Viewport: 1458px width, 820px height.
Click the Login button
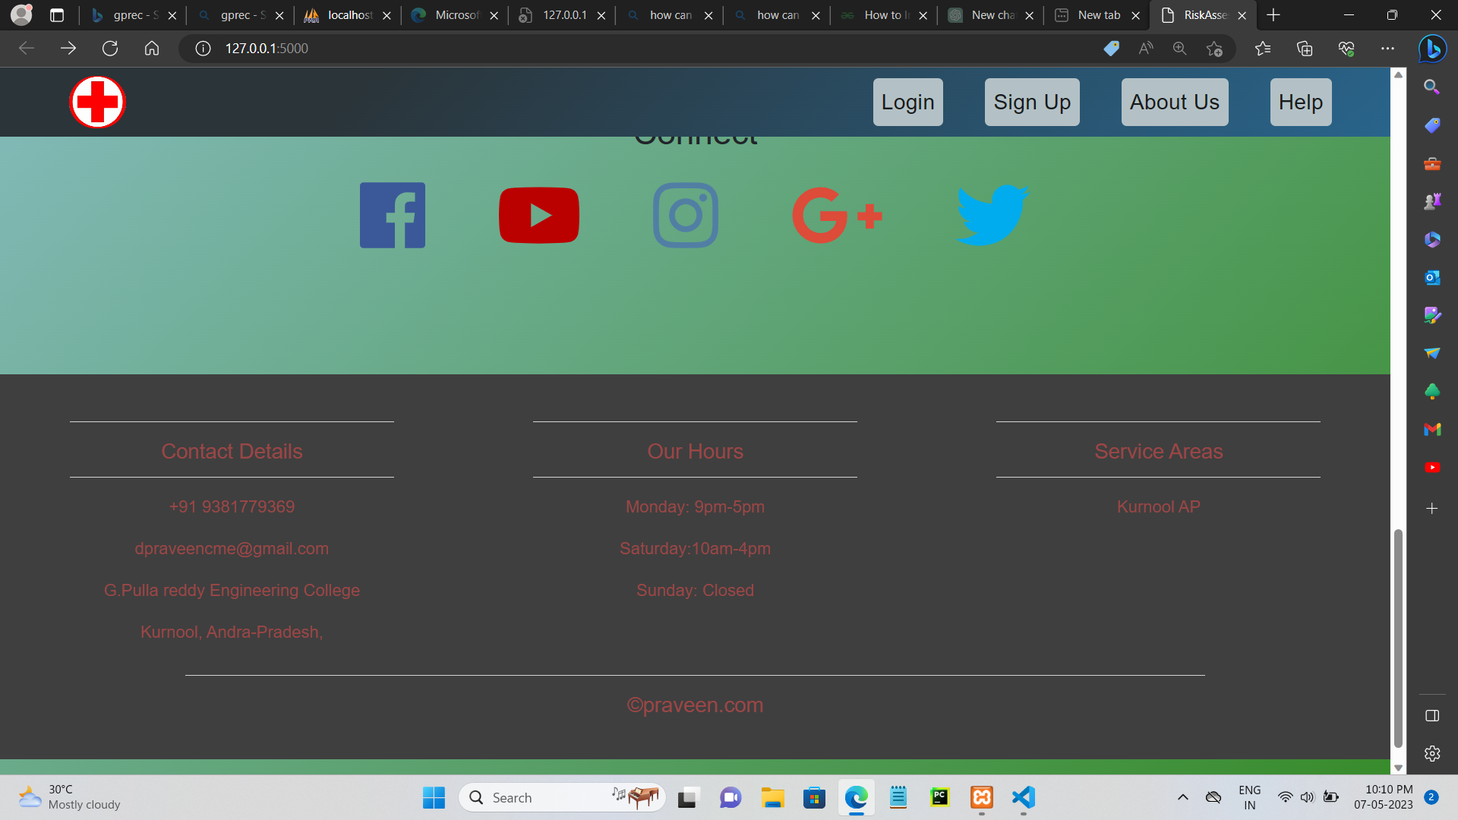908,102
